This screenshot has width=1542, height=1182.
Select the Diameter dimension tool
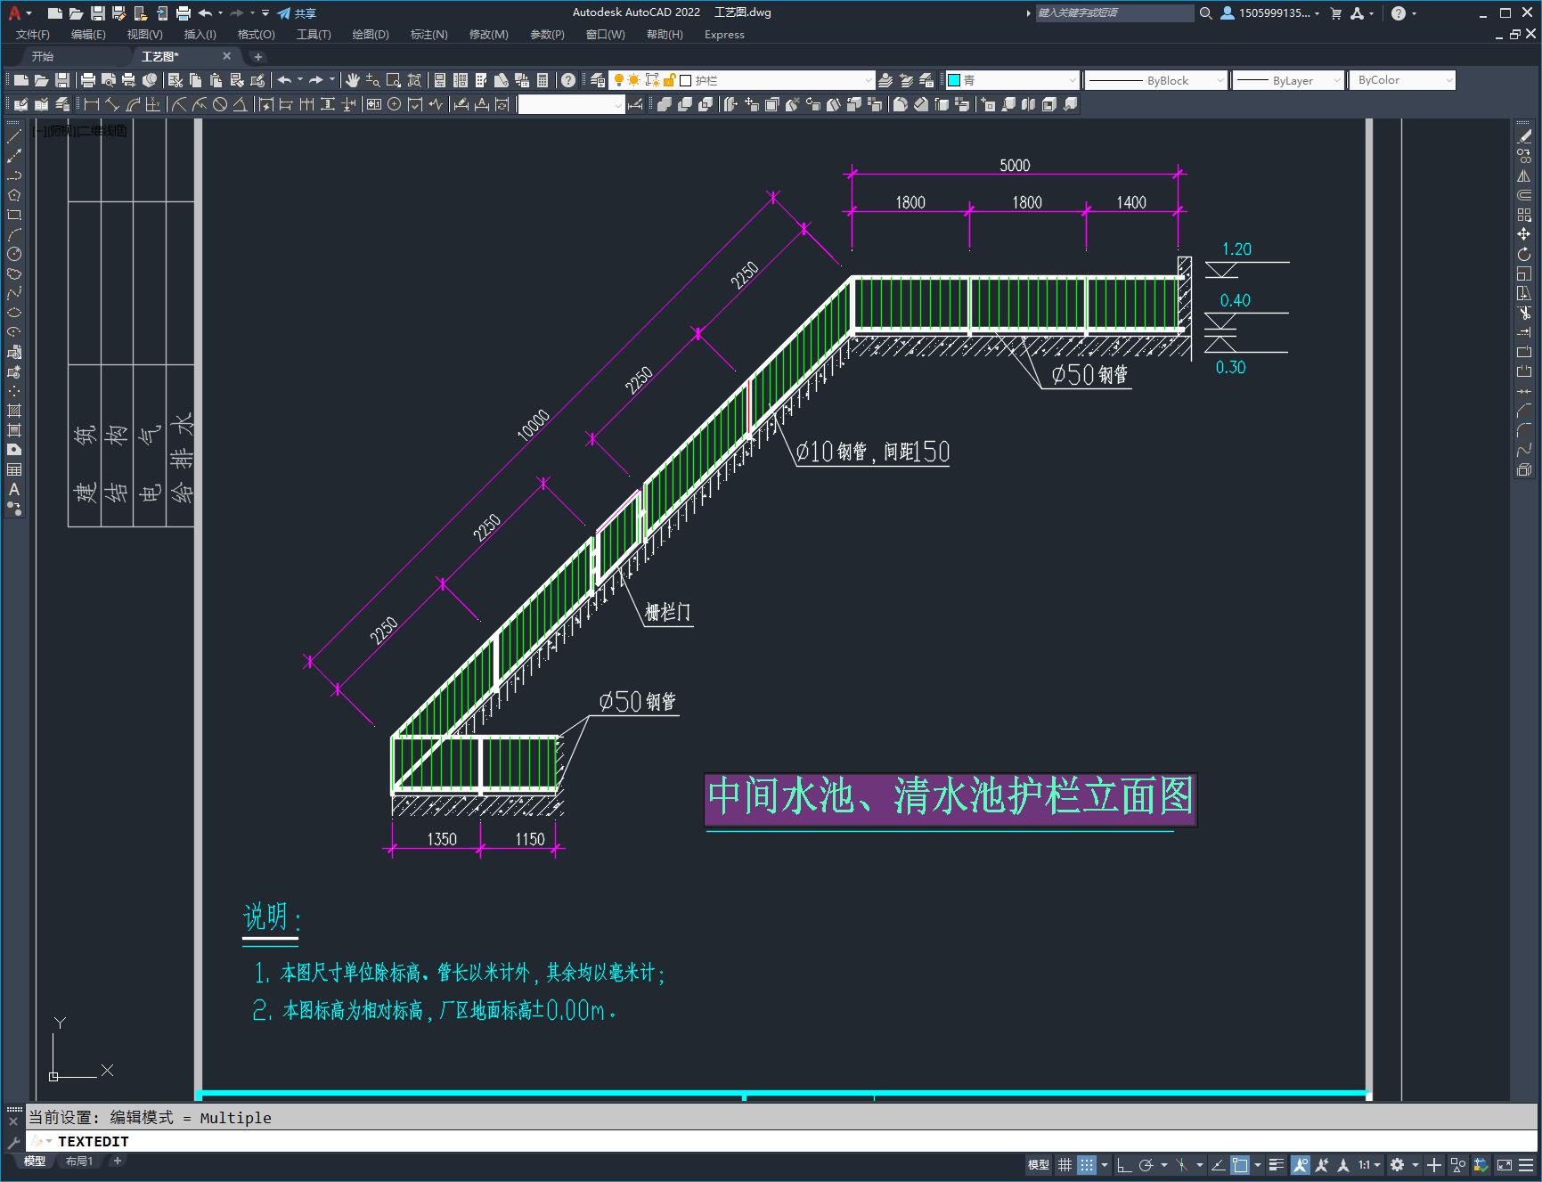pos(220,104)
